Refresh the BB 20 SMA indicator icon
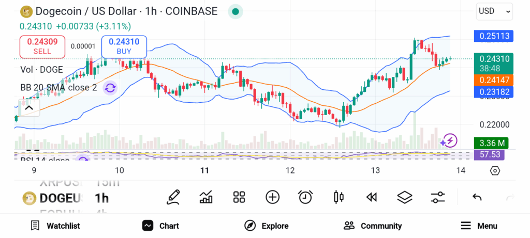 110,88
